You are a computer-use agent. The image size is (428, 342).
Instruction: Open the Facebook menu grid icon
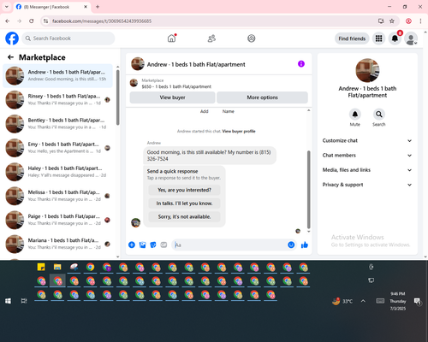pos(378,38)
